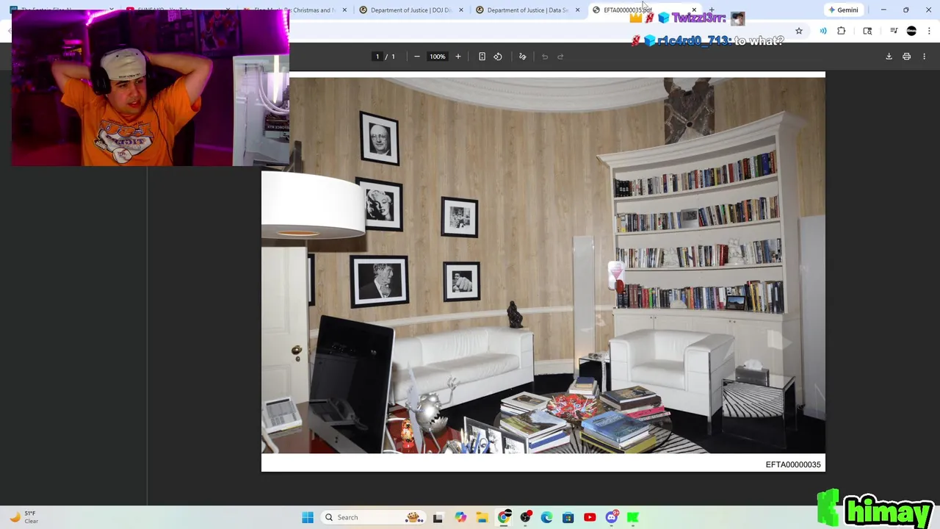940x529 pixels.
Task: Open the Kick app from the taskbar
Action: click(633, 517)
